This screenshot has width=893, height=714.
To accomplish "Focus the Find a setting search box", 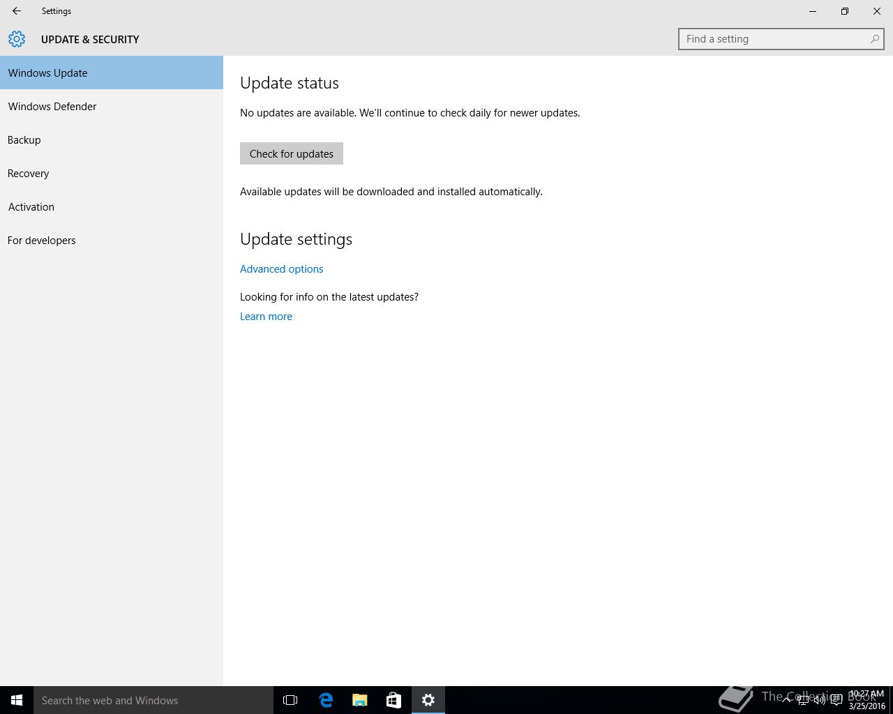I will click(781, 39).
